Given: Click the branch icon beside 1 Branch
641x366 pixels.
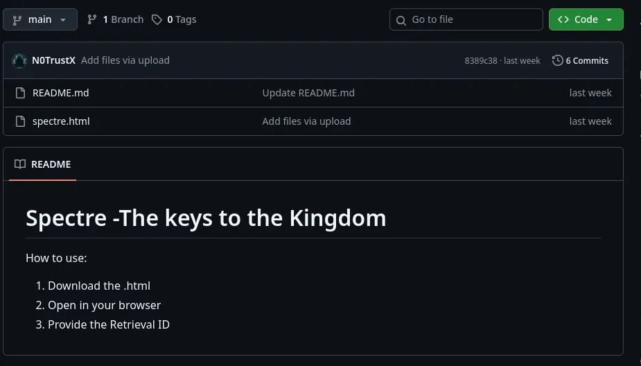Looking at the screenshot, I should coord(91,19).
